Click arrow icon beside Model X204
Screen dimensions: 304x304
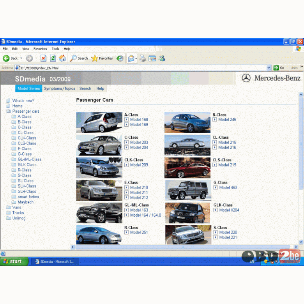(216, 210)
